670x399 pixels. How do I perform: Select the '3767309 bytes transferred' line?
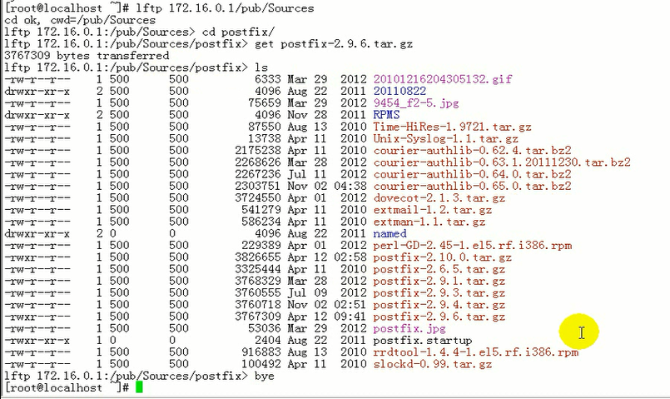87,56
